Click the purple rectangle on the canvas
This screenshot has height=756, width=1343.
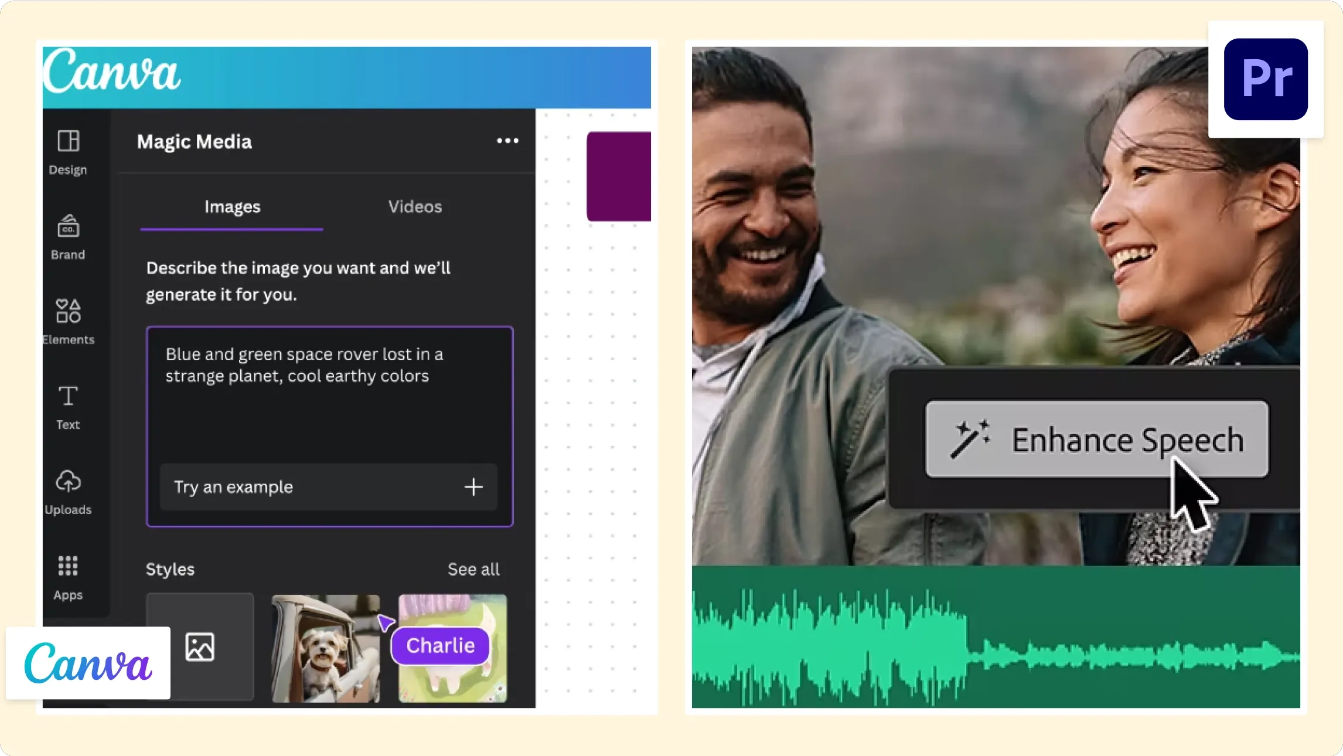point(619,176)
